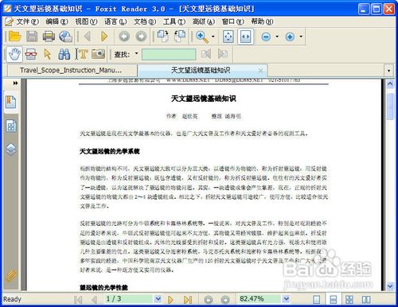Screen dimensions: 398x307
Task: Click the find previous icon
Action: point(206,54)
